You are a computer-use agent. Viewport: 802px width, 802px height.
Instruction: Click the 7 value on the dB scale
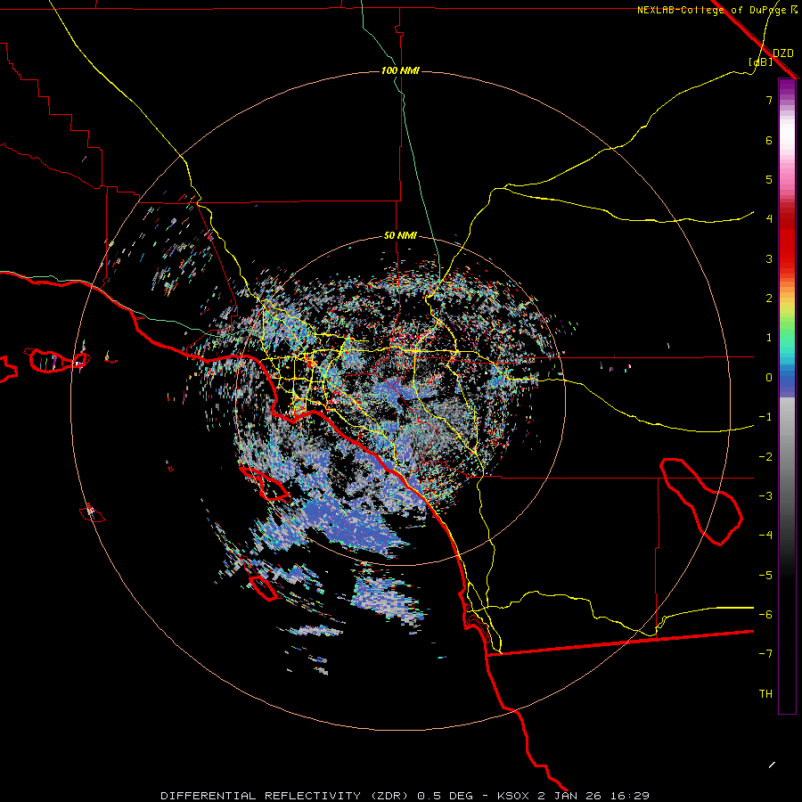(769, 100)
